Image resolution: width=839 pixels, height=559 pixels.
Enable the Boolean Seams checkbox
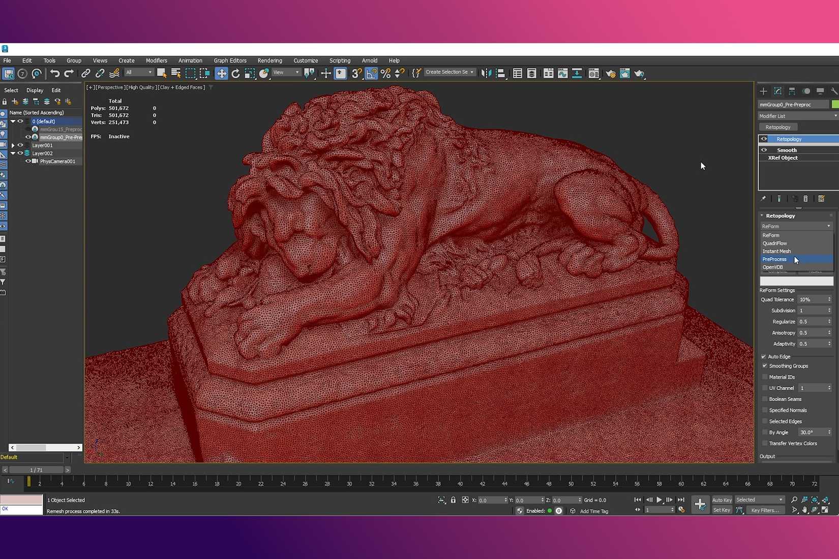(765, 399)
